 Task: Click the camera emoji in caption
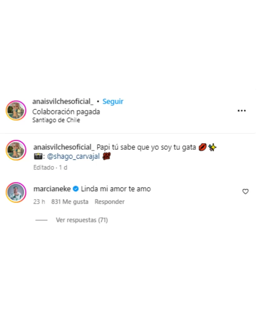[38, 157]
